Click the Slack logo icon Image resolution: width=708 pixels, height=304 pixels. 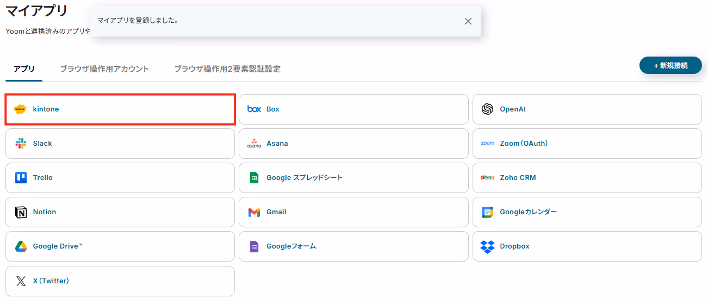21,144
